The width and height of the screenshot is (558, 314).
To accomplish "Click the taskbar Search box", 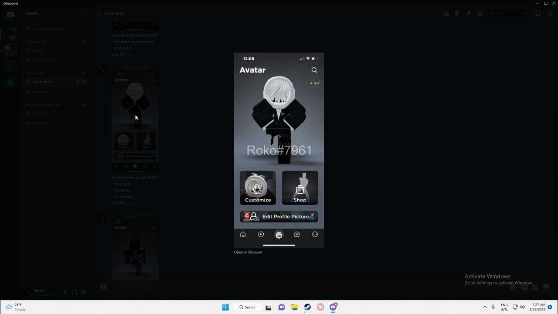I will pyautogui.click(x=248, y=307).
